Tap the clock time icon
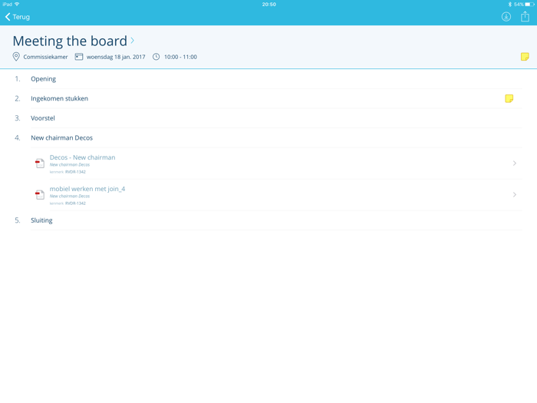The image size is (537, 403). (x=156, y=57)
